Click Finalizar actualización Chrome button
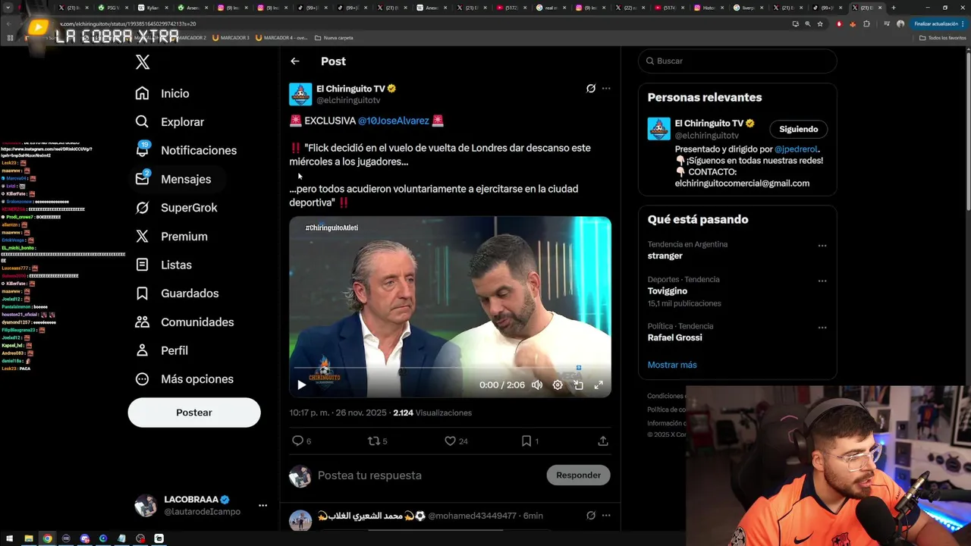971x546 pixels. click(938, 24)
